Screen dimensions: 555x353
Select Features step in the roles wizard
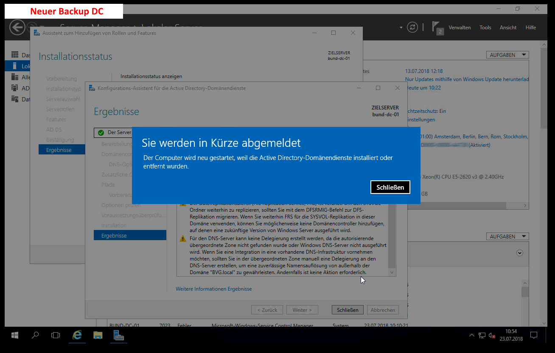56,119
